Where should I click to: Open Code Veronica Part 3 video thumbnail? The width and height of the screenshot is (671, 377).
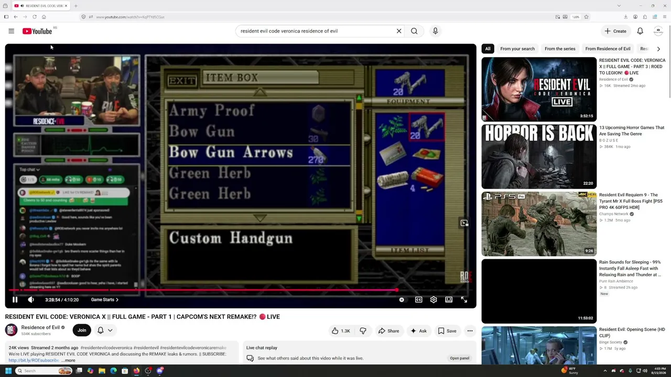(x=539, y=89)
